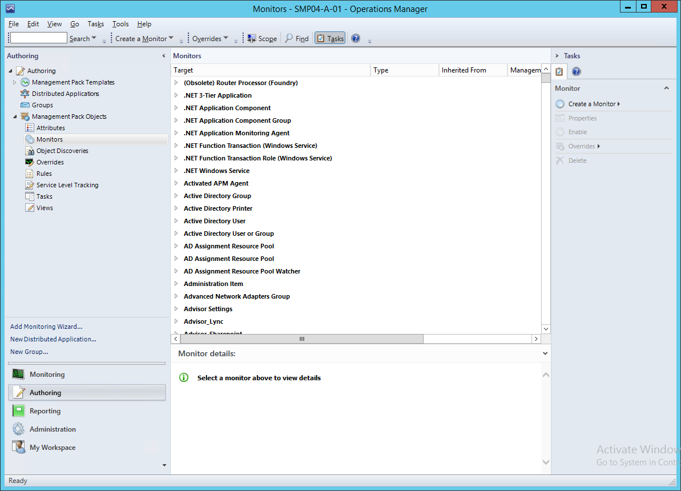Click inside the search input field

pyautogui.click(x=38, y=38)
